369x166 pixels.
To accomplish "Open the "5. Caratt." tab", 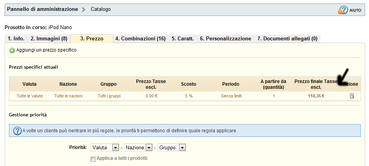I will 183,38.
